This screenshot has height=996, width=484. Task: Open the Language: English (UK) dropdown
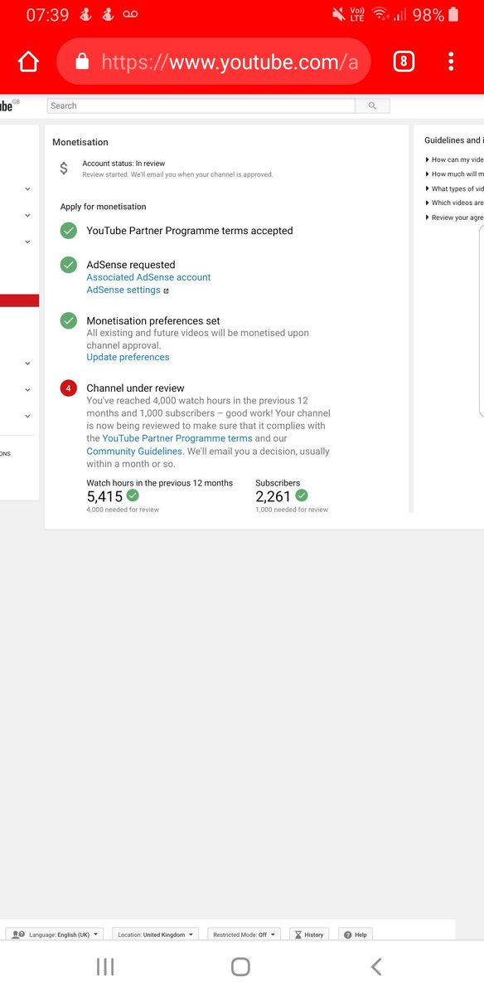click(55, 935)
